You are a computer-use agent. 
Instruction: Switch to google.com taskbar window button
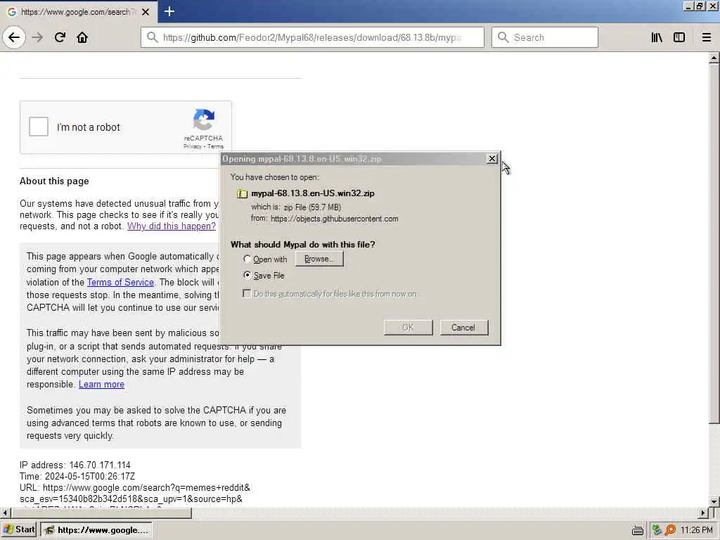(96, 529)
